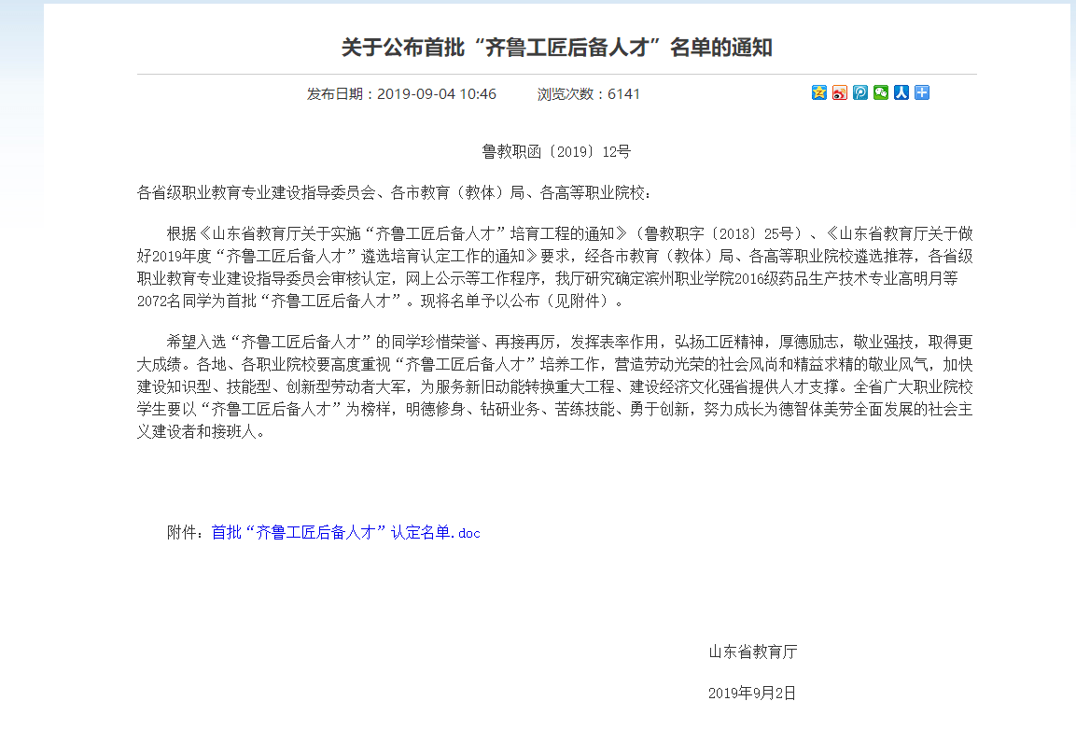Viewport: 1076px width, 729px height.
Task: Click the signing date 2019年9月2日
Action: tap(752, 694)
